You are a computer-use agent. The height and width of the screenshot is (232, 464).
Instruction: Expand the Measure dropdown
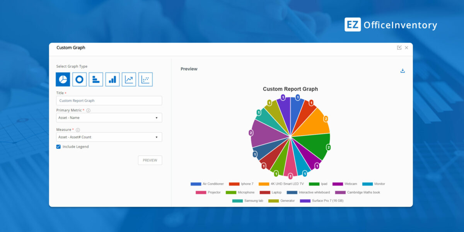pyautogui.click(x=109, y=137)
